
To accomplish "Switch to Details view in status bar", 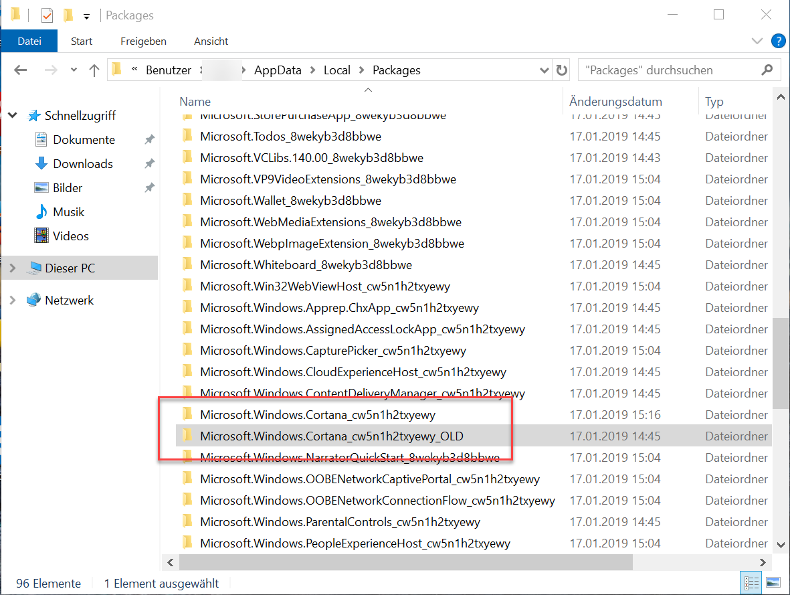I will click(x=751, y=584).
